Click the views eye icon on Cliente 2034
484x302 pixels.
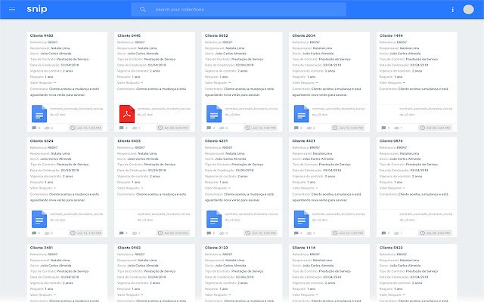(309, 128)
